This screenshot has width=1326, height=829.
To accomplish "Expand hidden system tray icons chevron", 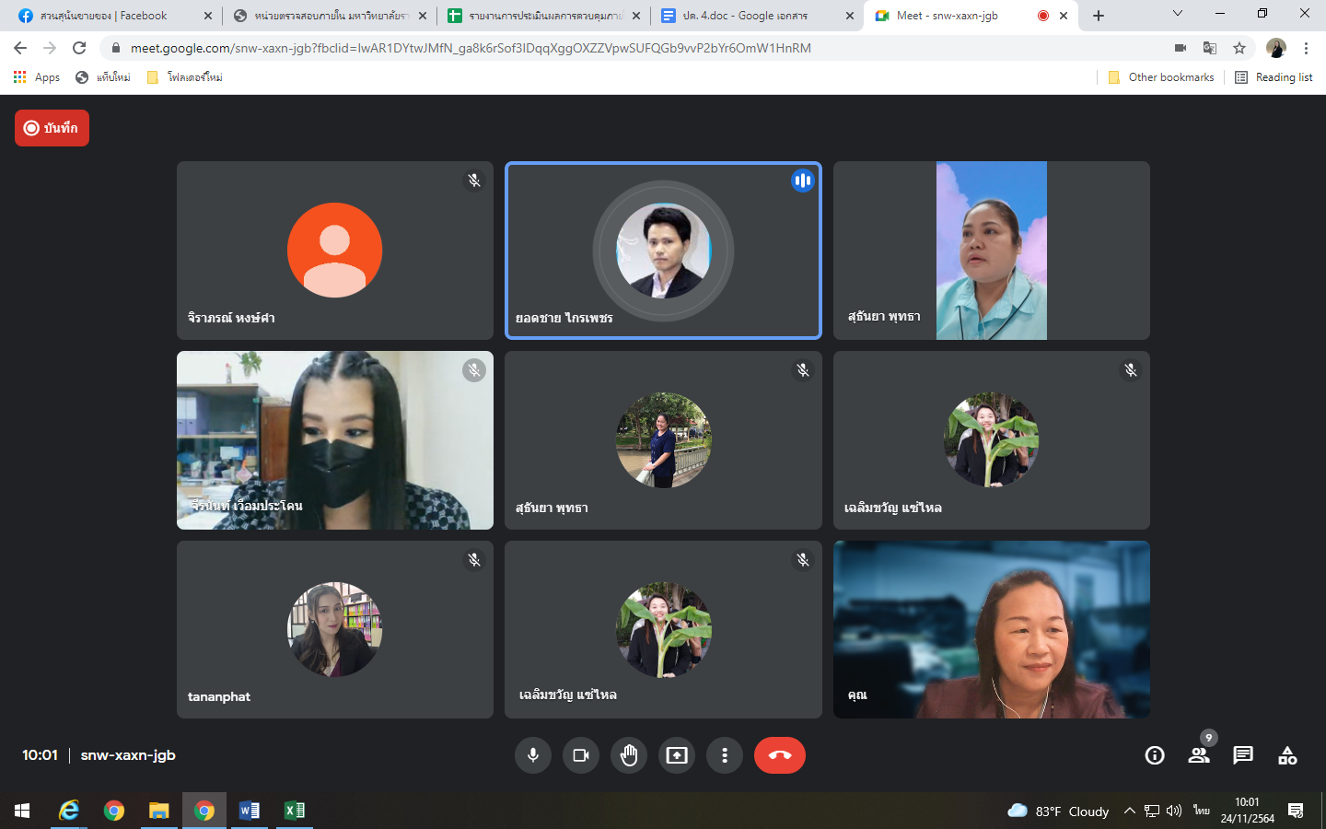I will coord(1129,811).
